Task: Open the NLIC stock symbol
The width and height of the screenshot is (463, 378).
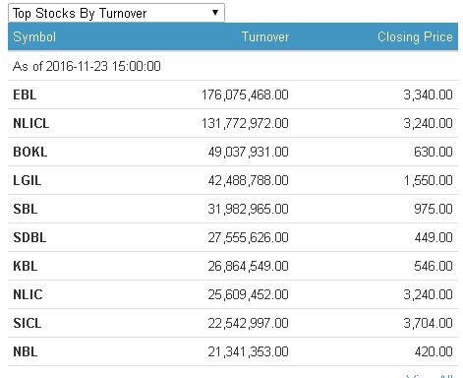Action: point(28,294)
